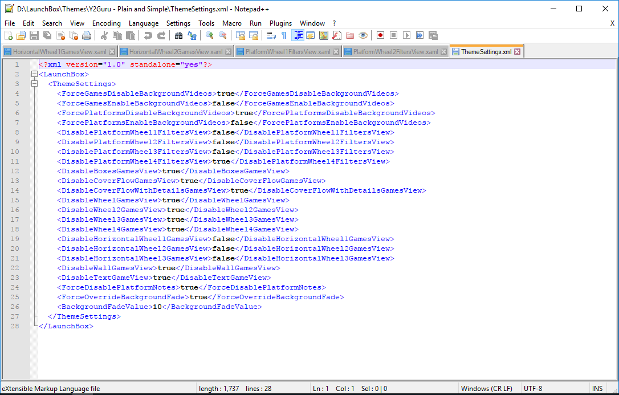Click Windows (CR LF) in status bar
This screenshot has height=395, width=619.
click(x=487, y=389)
